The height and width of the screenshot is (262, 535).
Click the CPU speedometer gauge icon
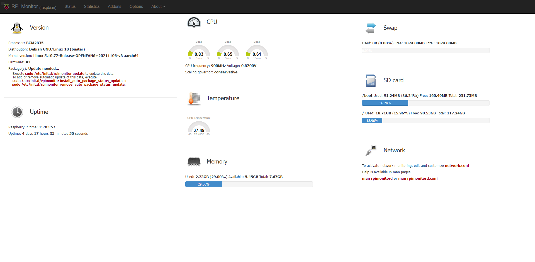click(x=194, y=22)
